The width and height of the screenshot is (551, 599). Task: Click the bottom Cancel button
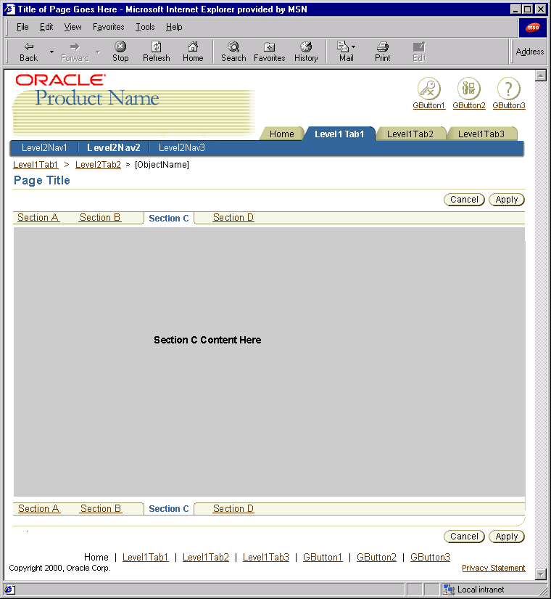(x=464, y=537)
